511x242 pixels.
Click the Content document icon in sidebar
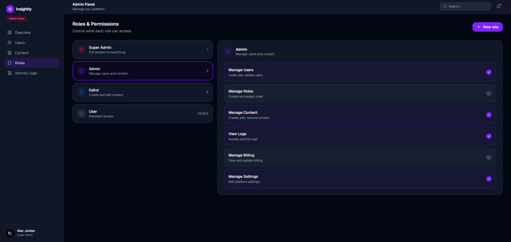tap(10, 53)
